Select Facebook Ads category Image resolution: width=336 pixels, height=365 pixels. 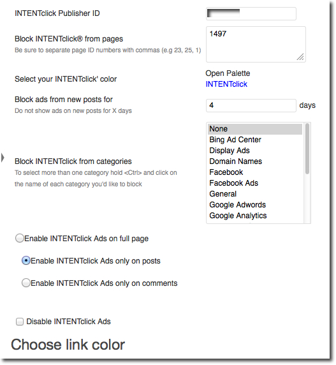255,183
